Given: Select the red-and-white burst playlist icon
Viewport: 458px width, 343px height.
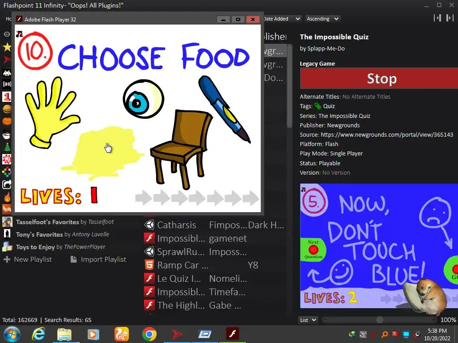Looking at the screenshot, I should 7,159.
